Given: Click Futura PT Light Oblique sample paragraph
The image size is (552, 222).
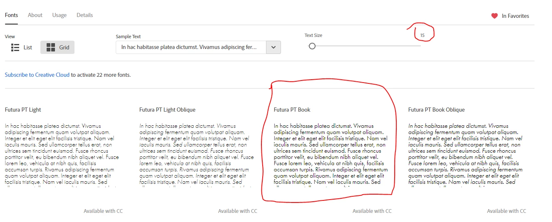Looking at the screenshot, I should (x=196, y=155).
